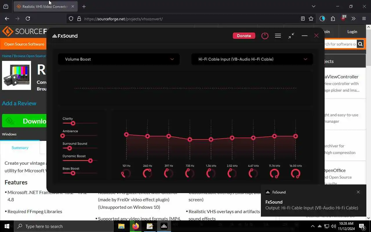Switch FxSound to compact view
Screen dimensions: 371x232
point(291,36)
